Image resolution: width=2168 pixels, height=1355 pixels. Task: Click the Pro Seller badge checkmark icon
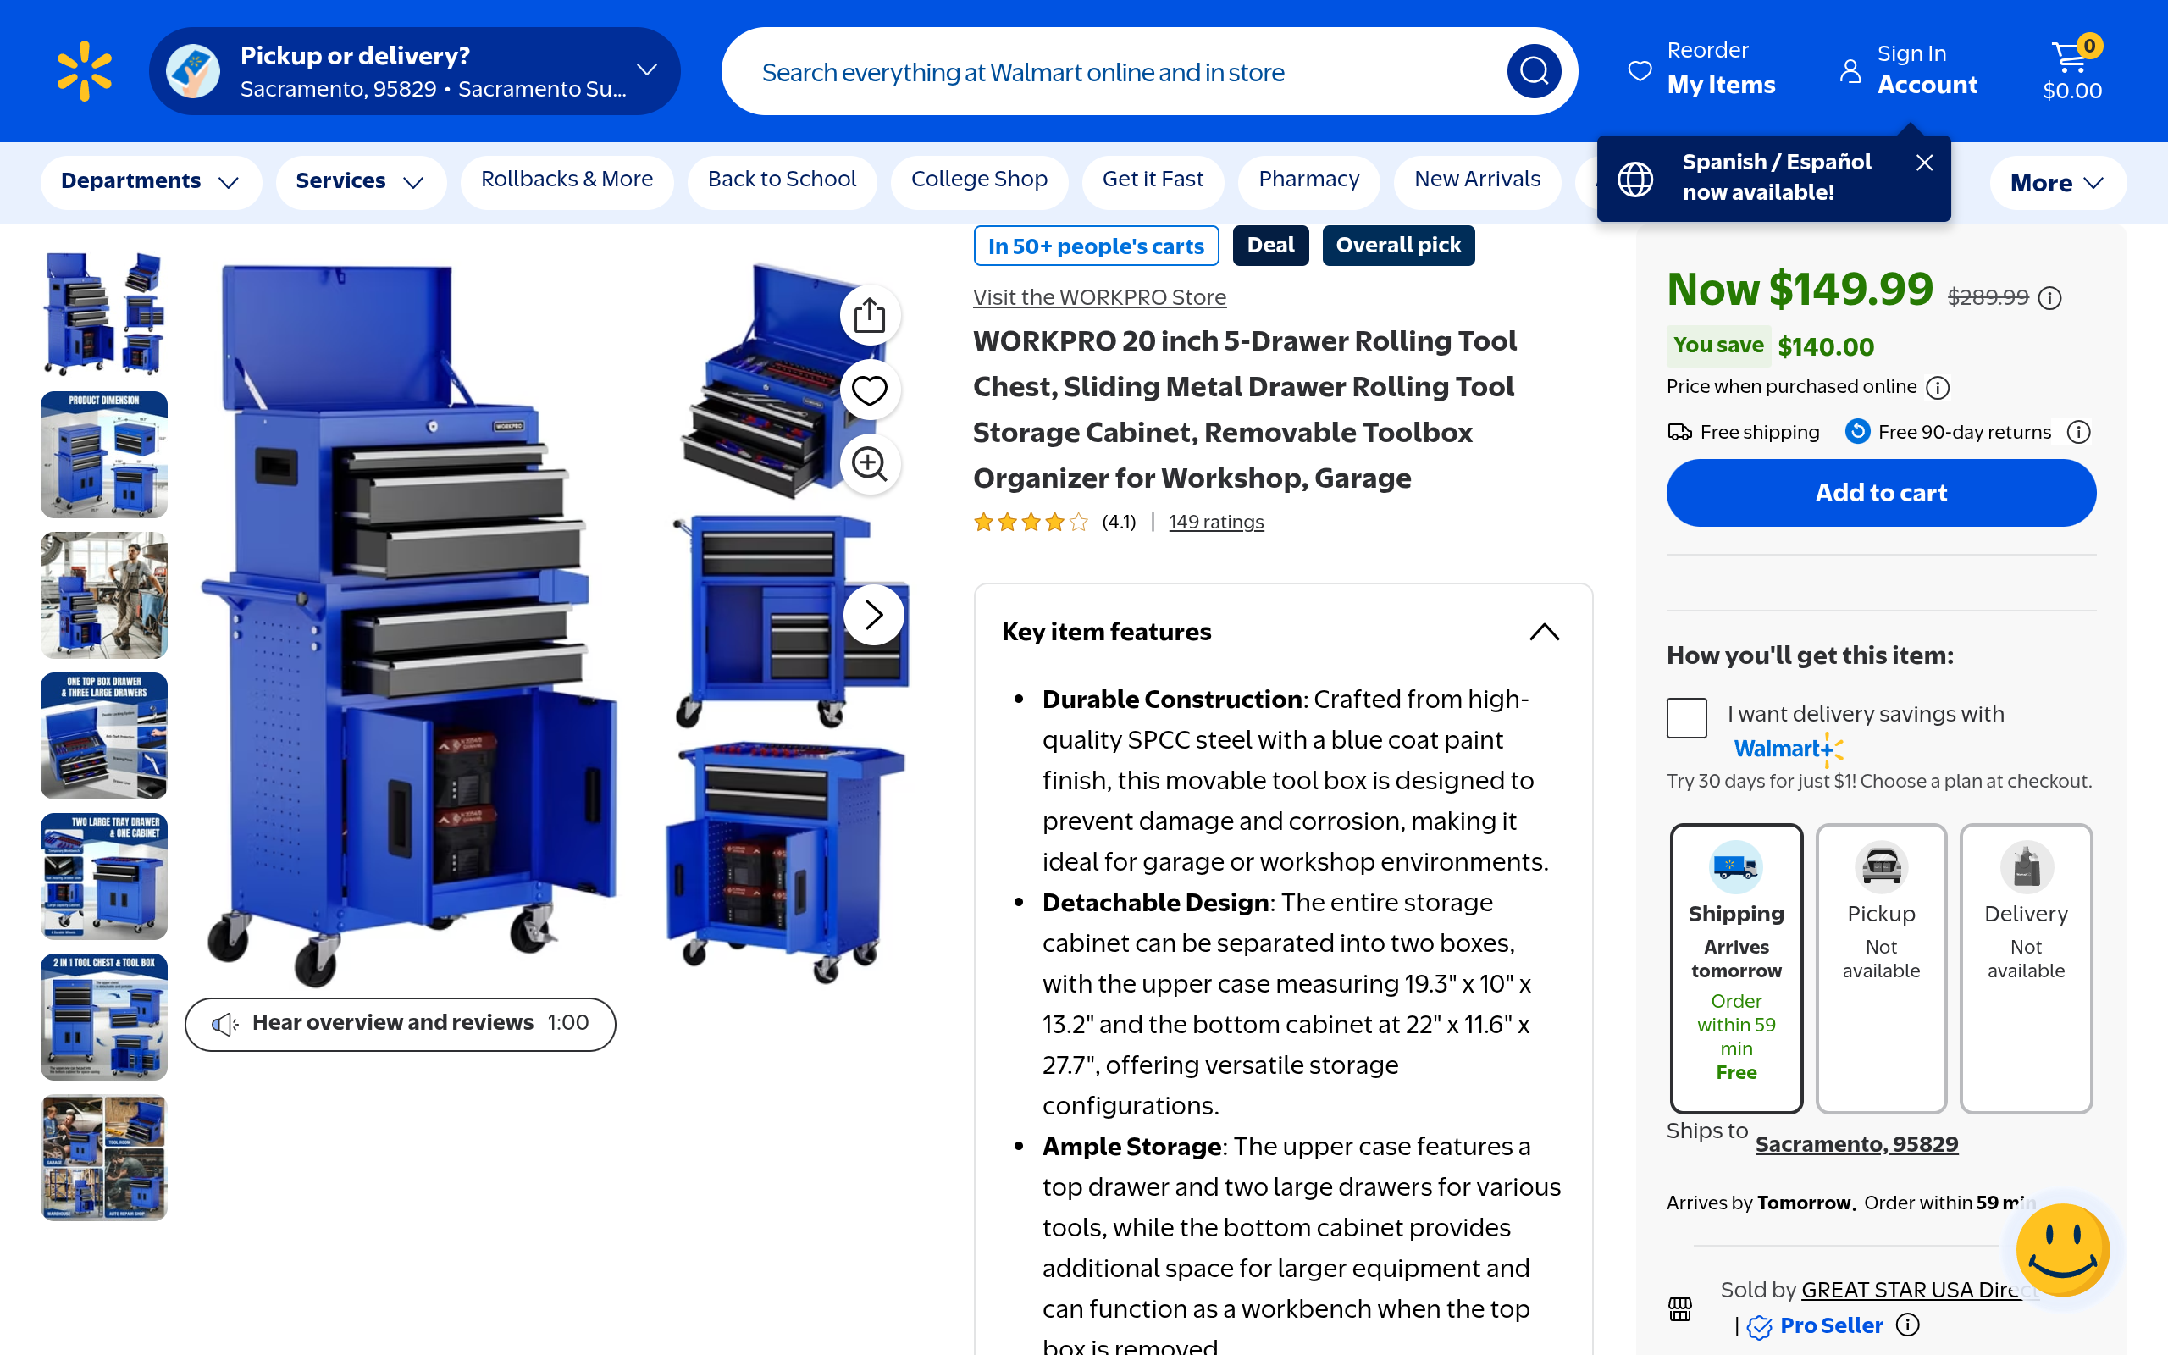pos(1760,1326)
